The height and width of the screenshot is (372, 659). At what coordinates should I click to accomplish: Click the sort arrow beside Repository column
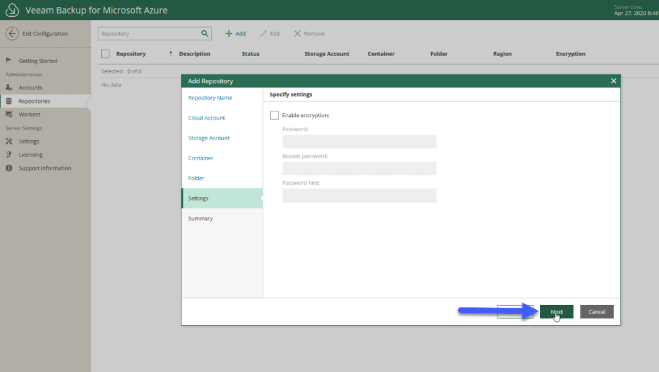[171, 54]
